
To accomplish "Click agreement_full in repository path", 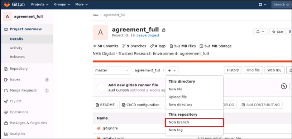I will (147, 70).
